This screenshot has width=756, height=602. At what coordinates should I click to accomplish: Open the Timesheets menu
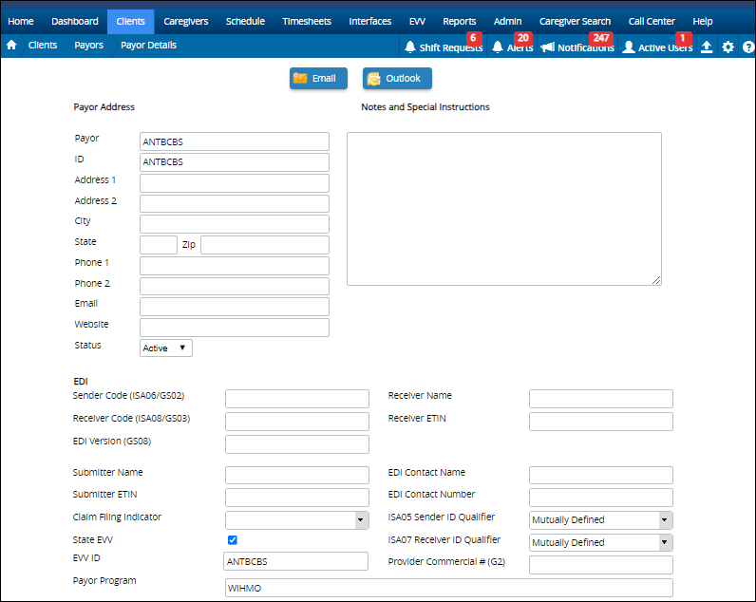307,21
